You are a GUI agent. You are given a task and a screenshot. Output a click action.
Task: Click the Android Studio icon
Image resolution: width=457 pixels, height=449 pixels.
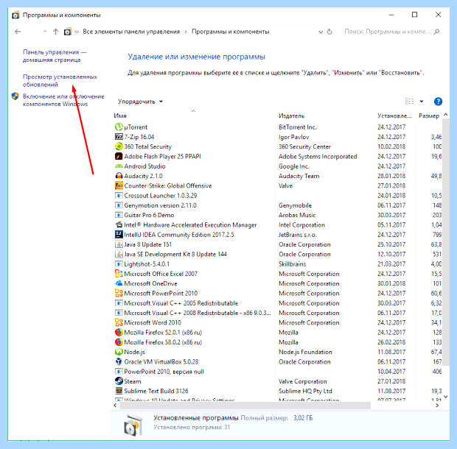point(119,166)
